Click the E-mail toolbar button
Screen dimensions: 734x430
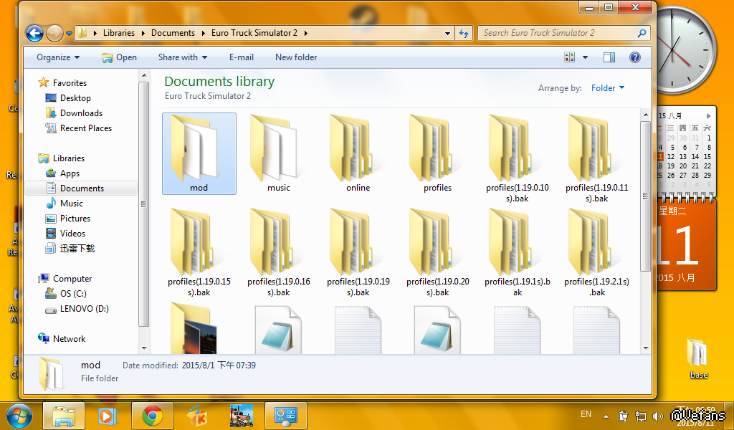click(x=242, y=57)
